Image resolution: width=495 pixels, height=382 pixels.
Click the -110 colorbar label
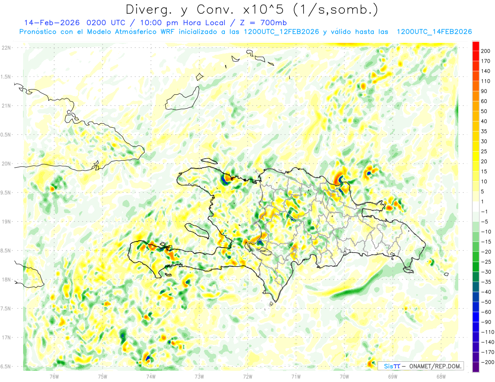pyautogui.click(x=488, y=332)
